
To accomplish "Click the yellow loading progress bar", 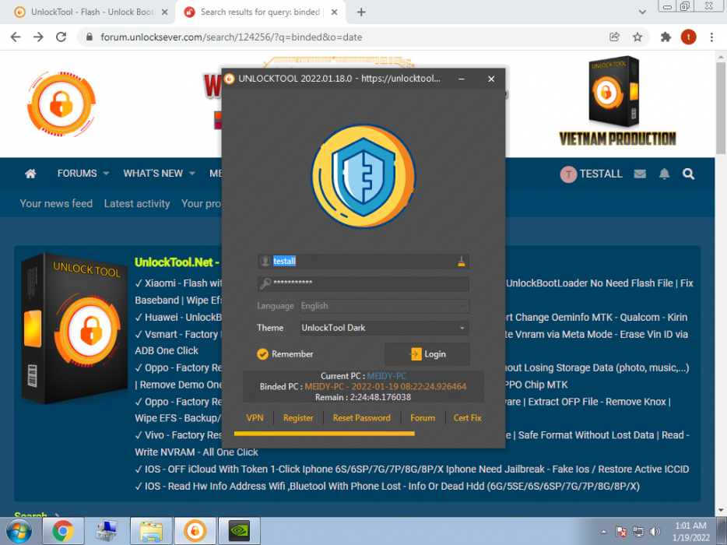I will tap(324, 434).
